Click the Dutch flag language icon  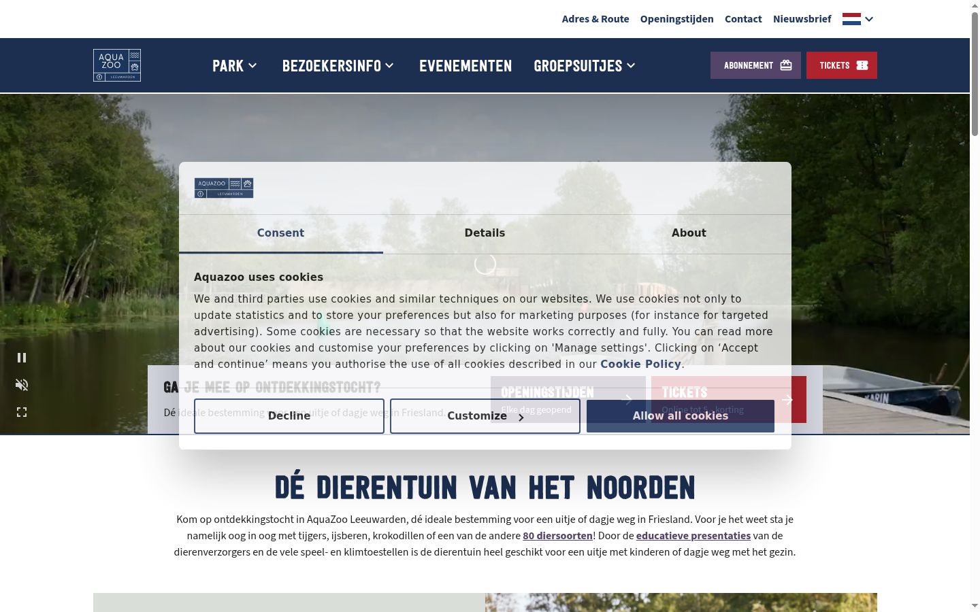851,19
